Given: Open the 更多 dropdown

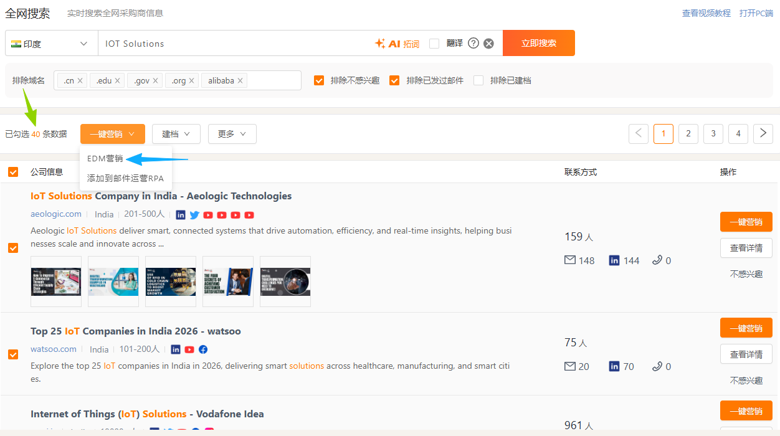Looking at the screenshot, I should pos(232,134).
